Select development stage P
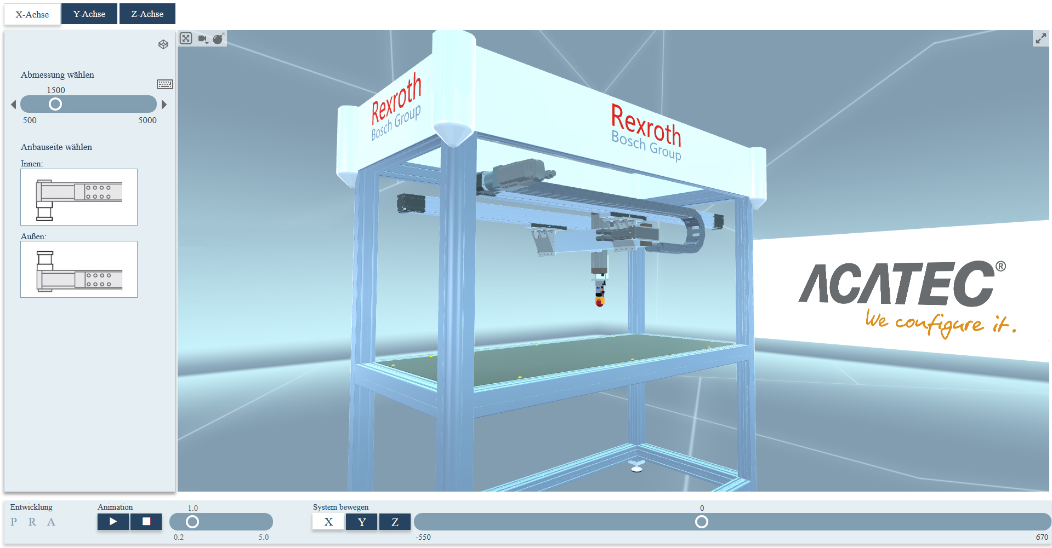Viewport: 1052px width, 548px height. pos(14,522)
